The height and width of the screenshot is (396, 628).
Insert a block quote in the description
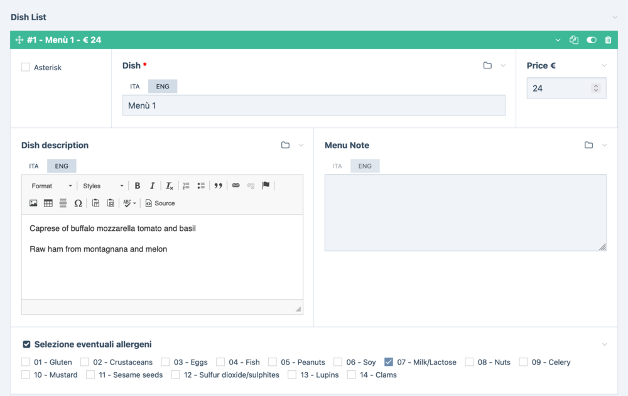pos(218,186)
